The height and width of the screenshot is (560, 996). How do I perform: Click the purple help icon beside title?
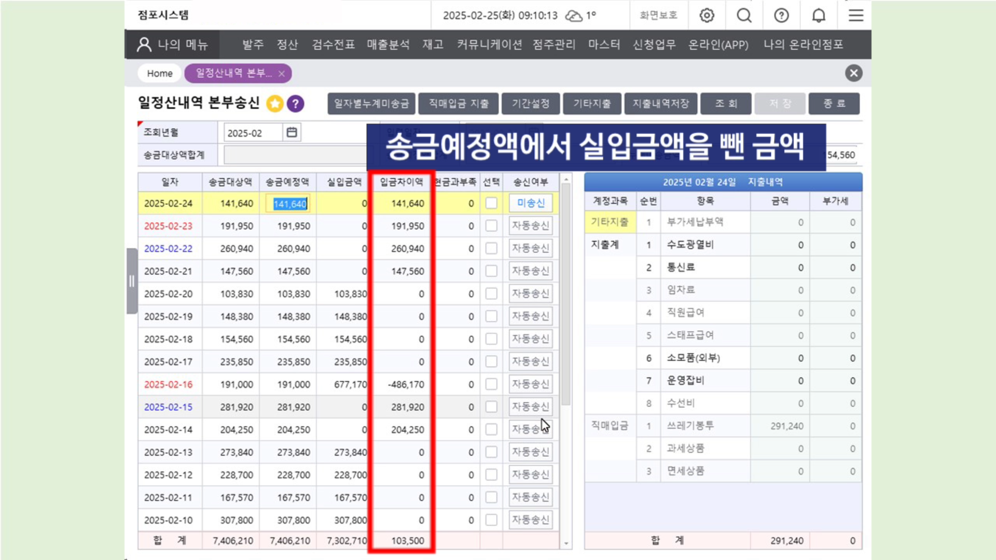click(x=295, y=104)
